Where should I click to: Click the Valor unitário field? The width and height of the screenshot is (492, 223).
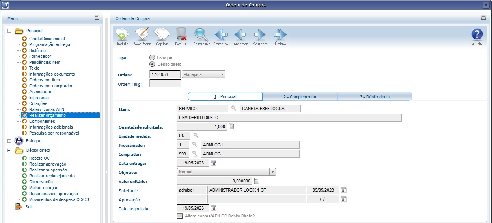(x=215, y=181)
